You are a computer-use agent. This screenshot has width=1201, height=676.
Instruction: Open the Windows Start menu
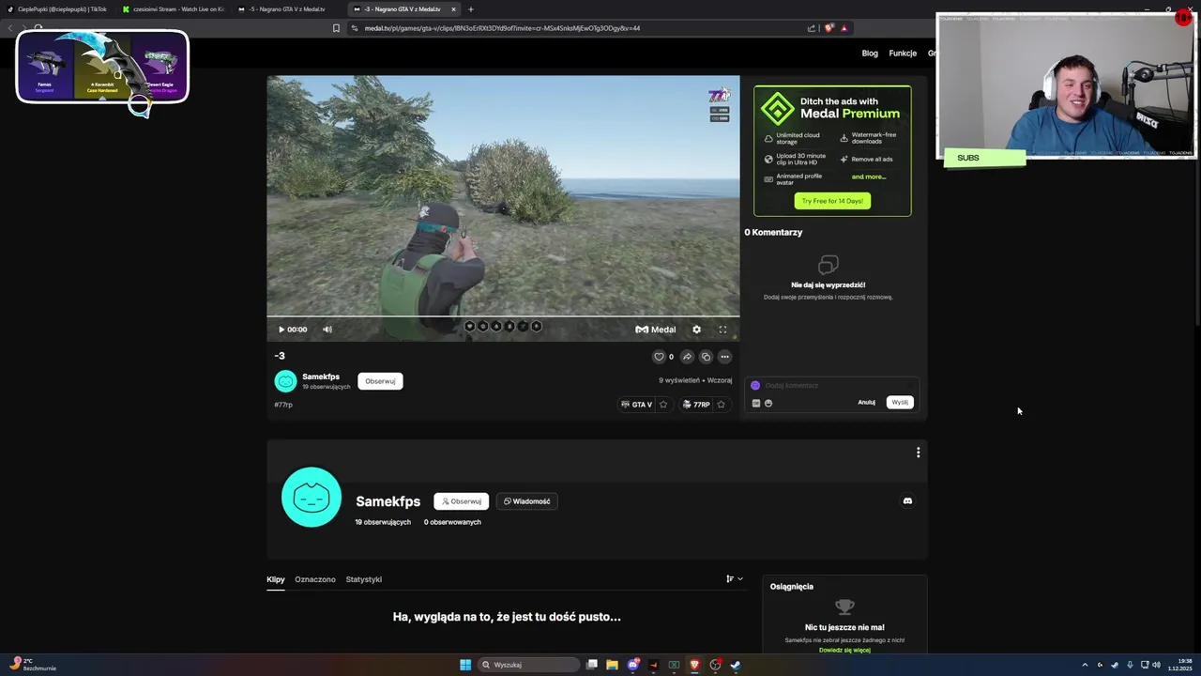tap(465, 665)
